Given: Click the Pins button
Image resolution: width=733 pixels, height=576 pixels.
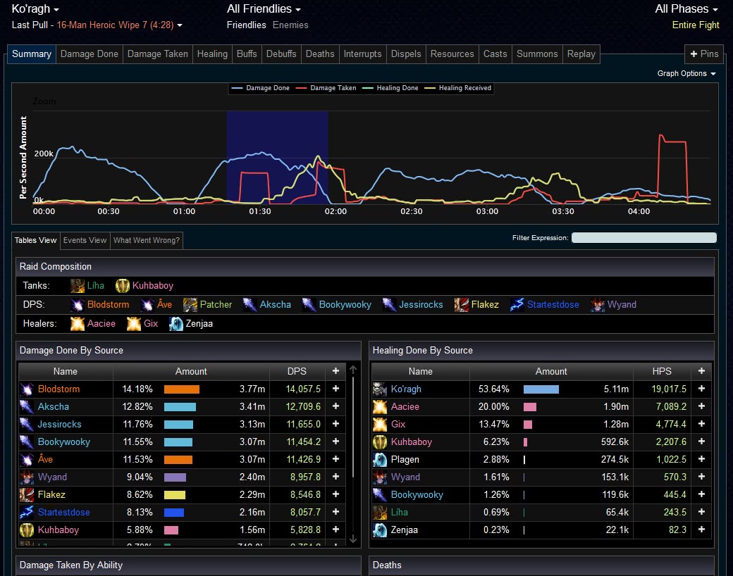Looking at the screenshot, I should 704,54.
